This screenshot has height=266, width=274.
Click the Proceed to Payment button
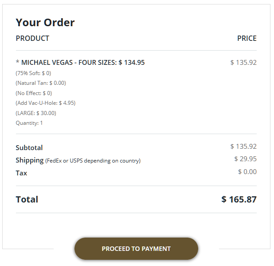click(x=136, y=249)
